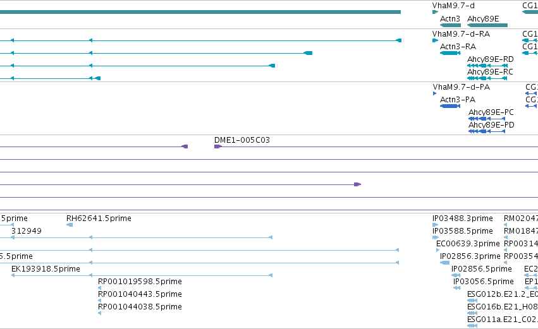This screenshot has height=329, width=538.
Task: Select the Ahcy89E-PD protein feature
Action: click(487, 131)
